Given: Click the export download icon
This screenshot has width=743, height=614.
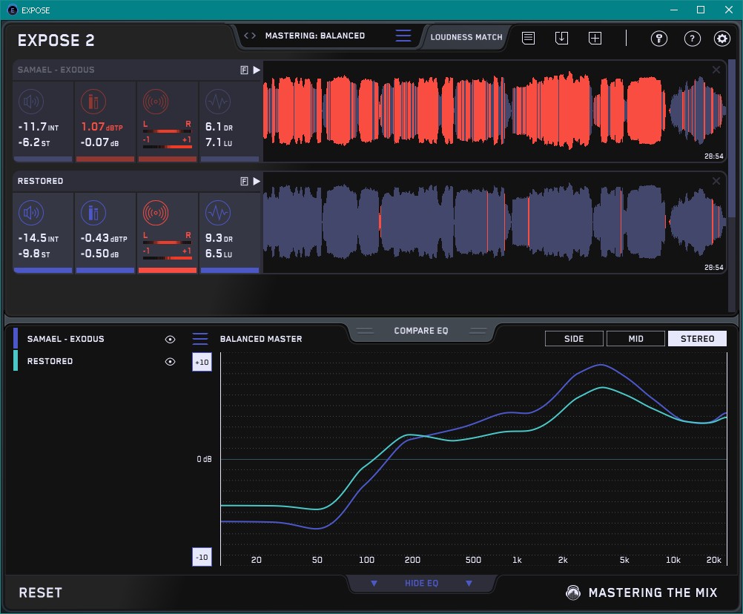Looking at the screenshot, I should pos(561,38).
